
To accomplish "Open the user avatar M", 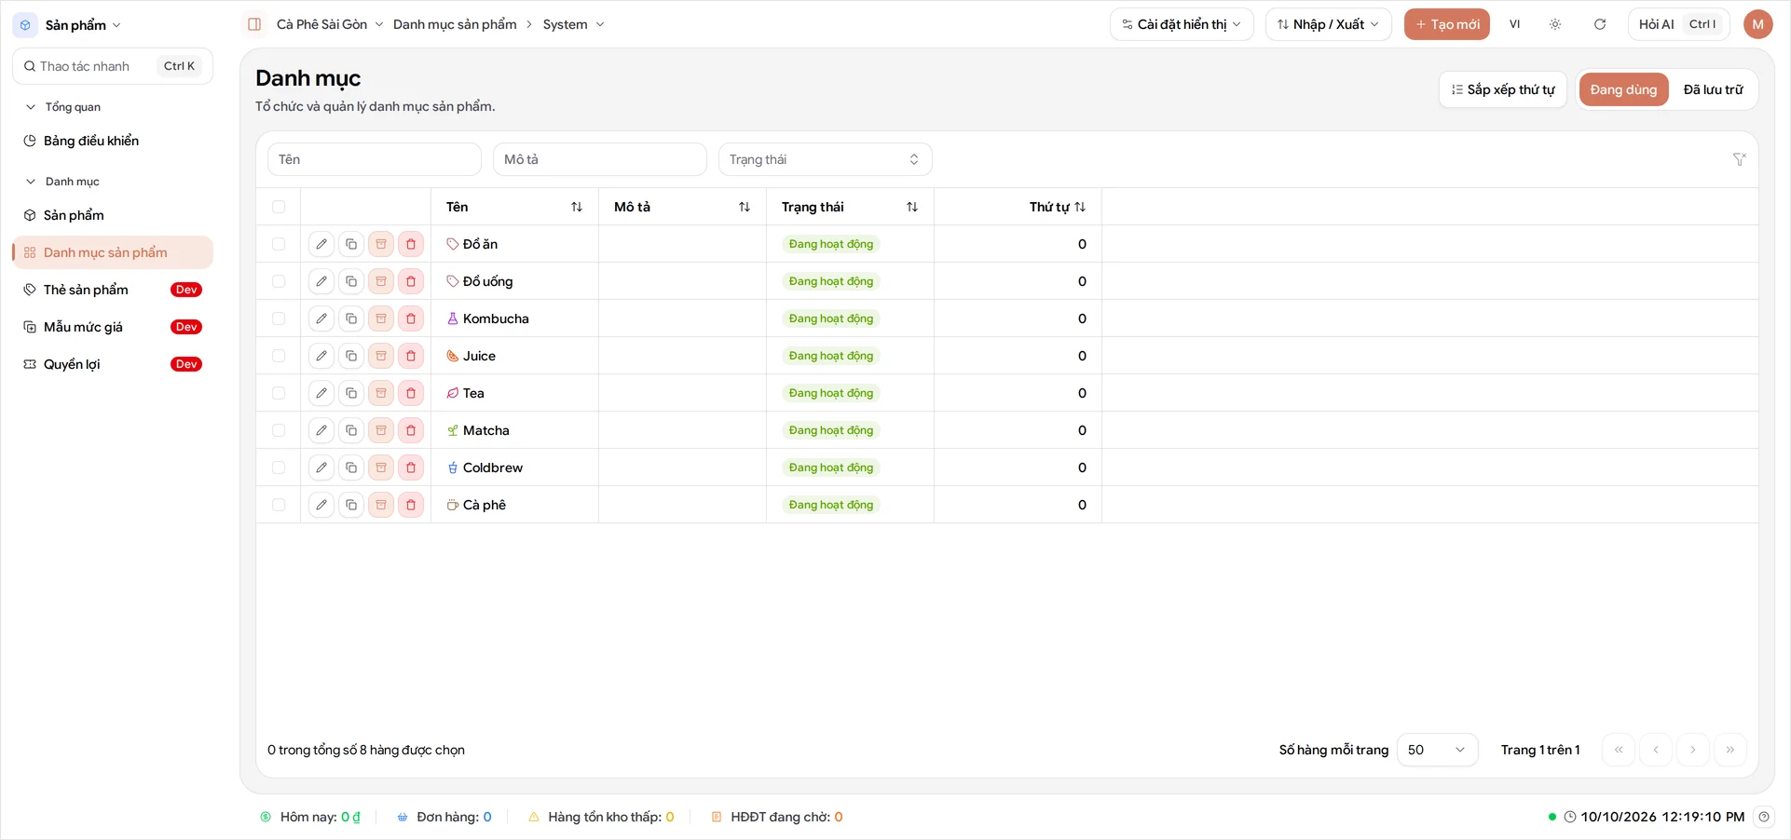I will tap(1757, 24).
